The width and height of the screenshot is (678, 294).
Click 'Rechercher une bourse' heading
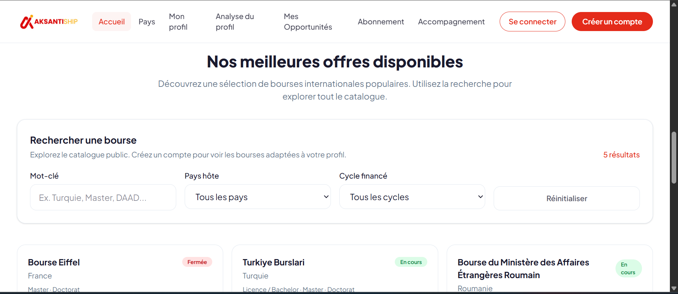83,140
